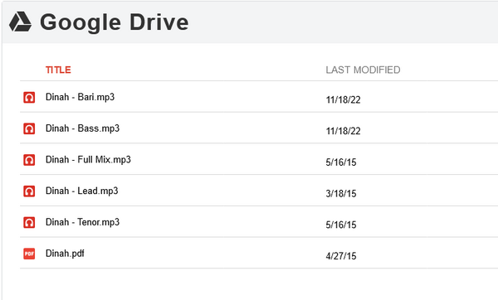Viewport: 498px width, 300px height.
Task: Click the 11/18/22 date of Dinah - Bari.mp3
Action: [343, 100]
